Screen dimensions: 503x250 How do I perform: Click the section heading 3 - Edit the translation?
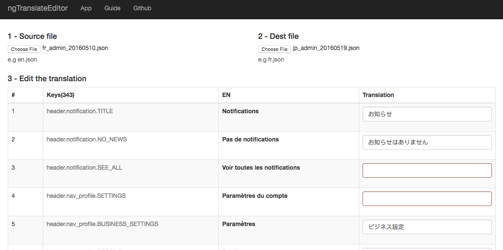47,79
